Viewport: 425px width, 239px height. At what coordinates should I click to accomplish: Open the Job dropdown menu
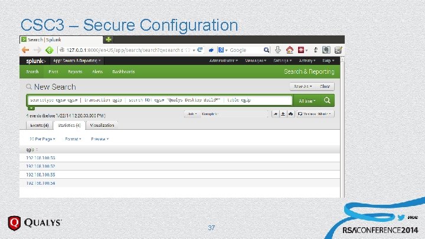pos(192,114)
